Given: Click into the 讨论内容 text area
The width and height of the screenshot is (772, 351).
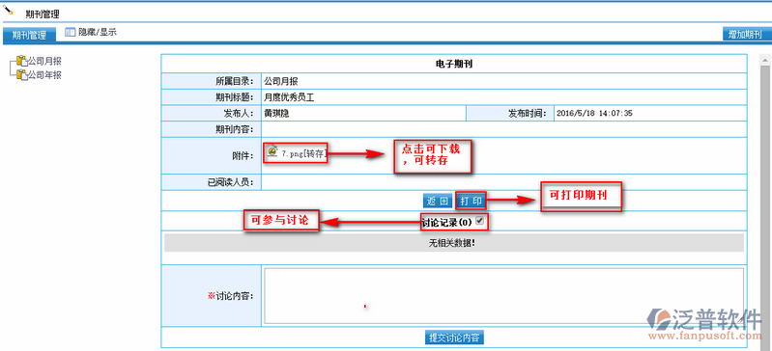Looking at the screenshot, I should [504, 295].
